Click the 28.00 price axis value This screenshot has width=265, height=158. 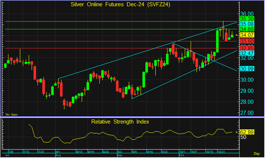pos(247,102)
